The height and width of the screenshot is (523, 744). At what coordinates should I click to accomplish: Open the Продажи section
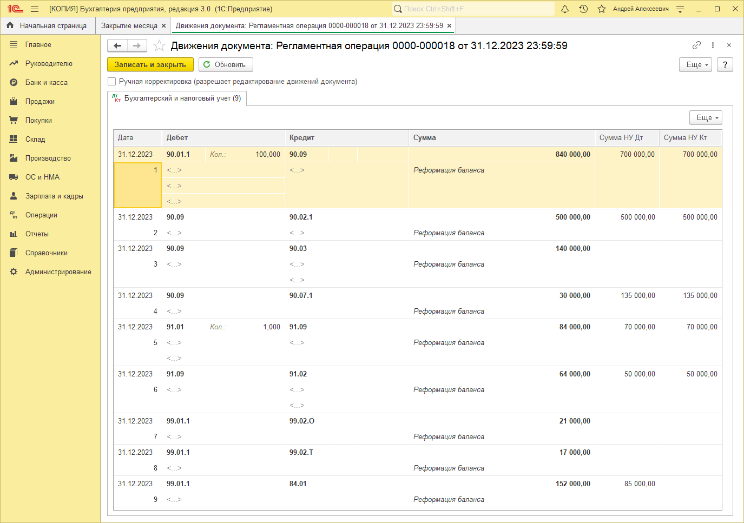(40, 102)
